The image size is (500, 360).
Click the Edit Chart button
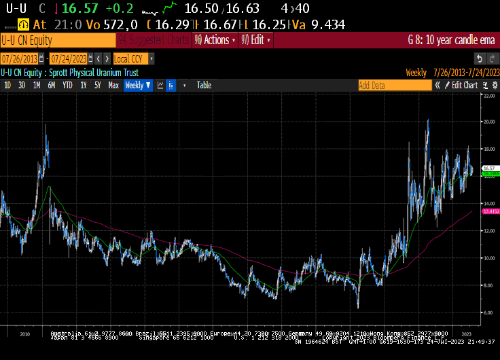(x=461, y=85)
